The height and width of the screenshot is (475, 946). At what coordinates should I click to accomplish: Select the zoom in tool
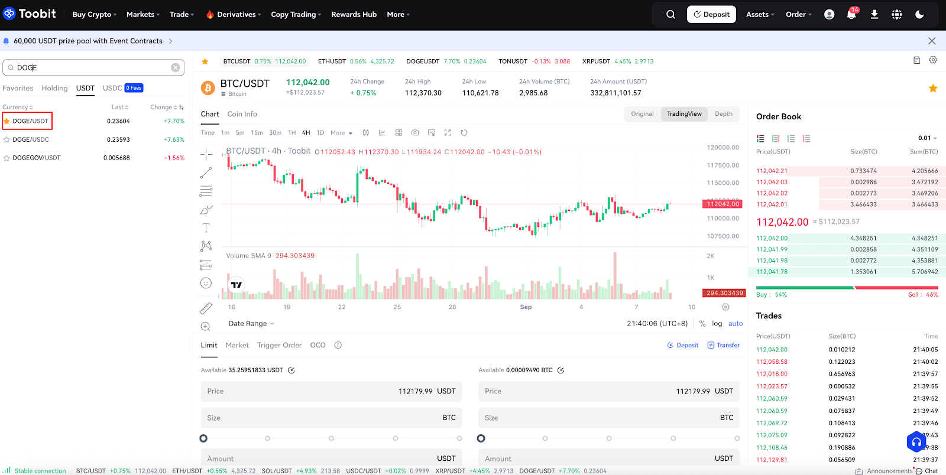coord(206,326)
